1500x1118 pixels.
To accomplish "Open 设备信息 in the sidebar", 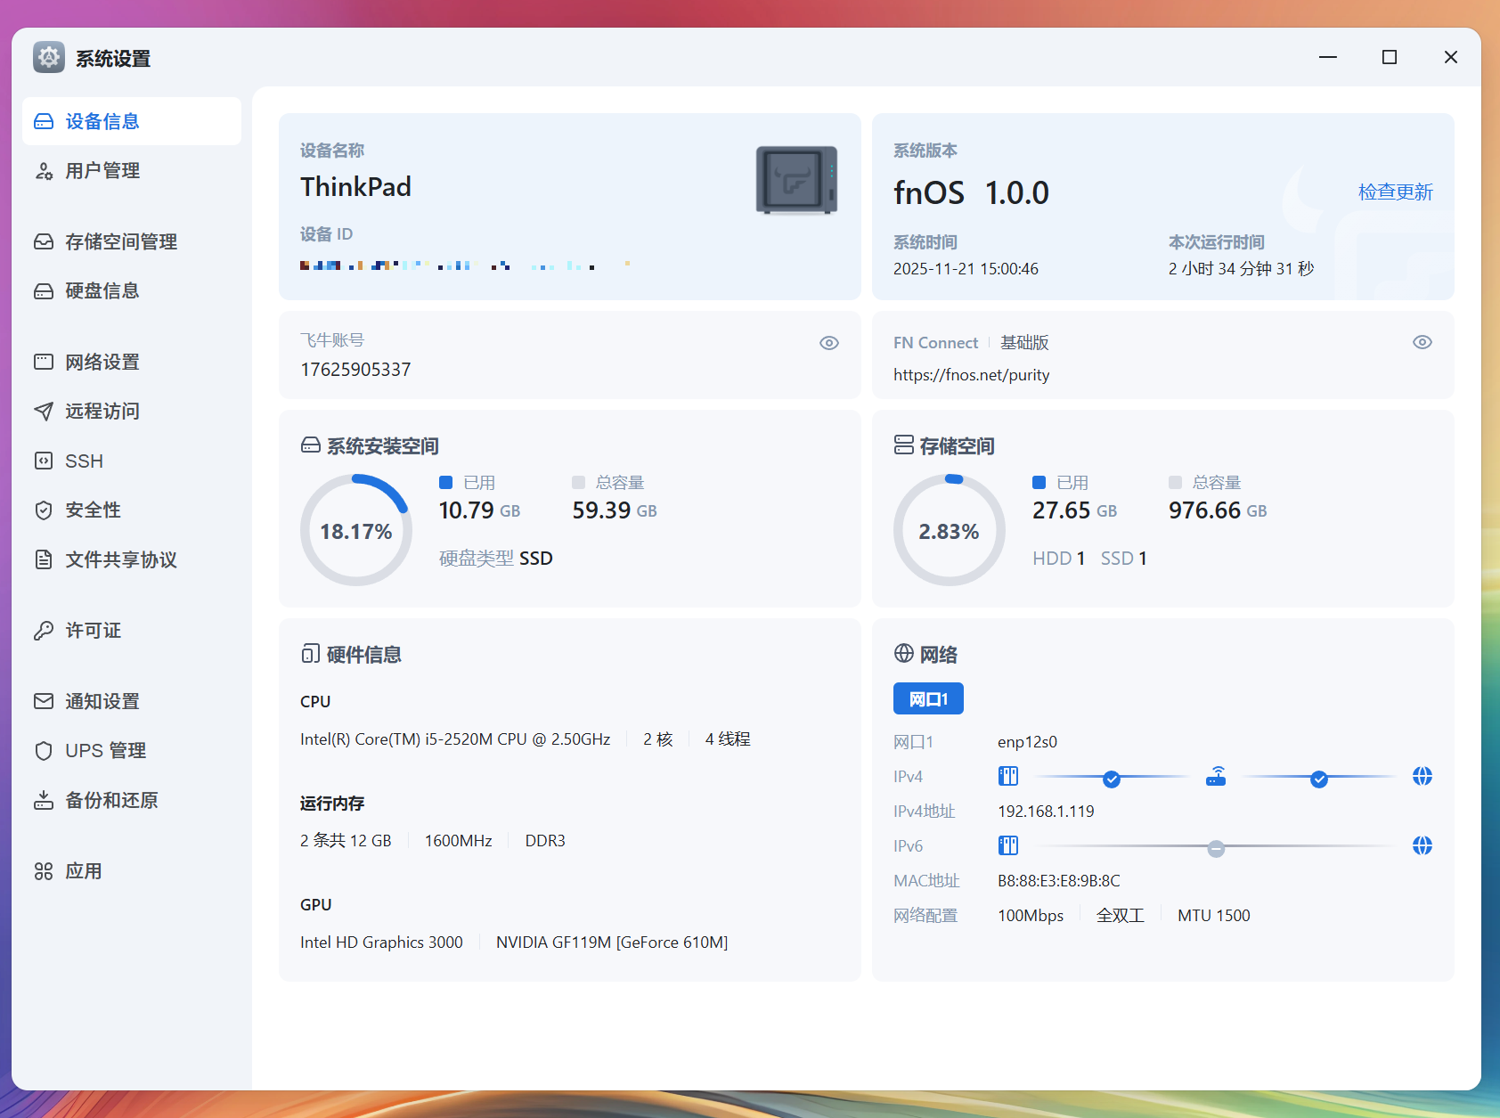I will pos(132,121).
